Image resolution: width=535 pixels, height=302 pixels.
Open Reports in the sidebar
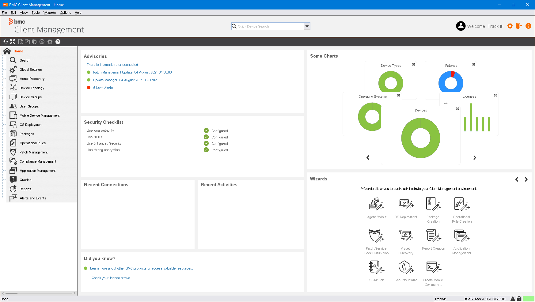pyautogui.click(x=25, y=189)
